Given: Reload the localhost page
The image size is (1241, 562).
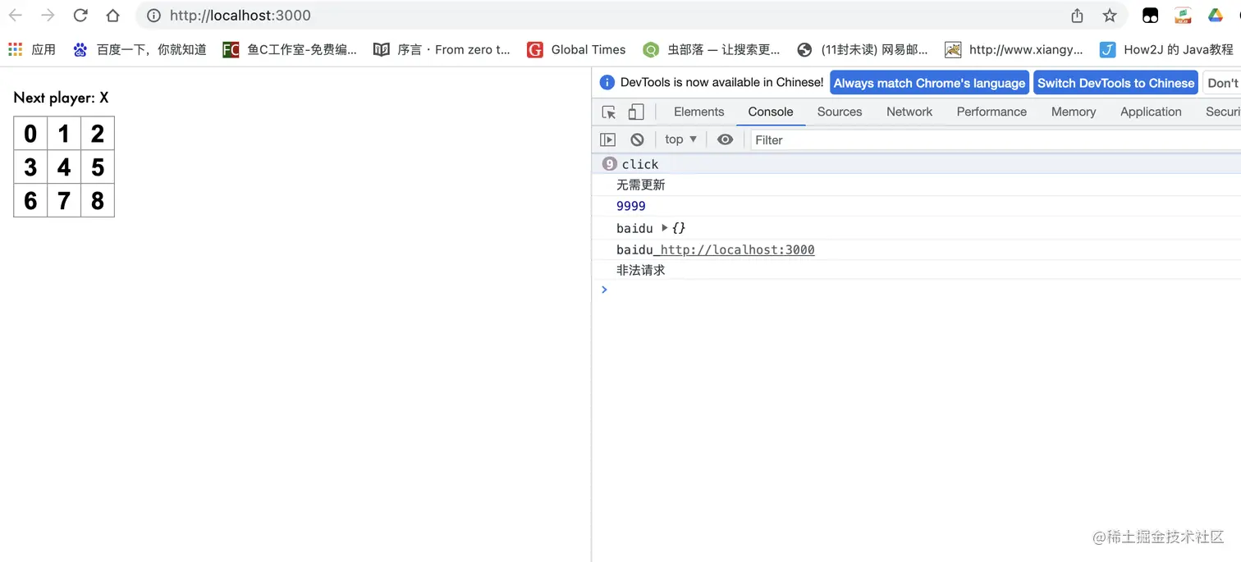Looking at the screenshot, I should 80,15.
